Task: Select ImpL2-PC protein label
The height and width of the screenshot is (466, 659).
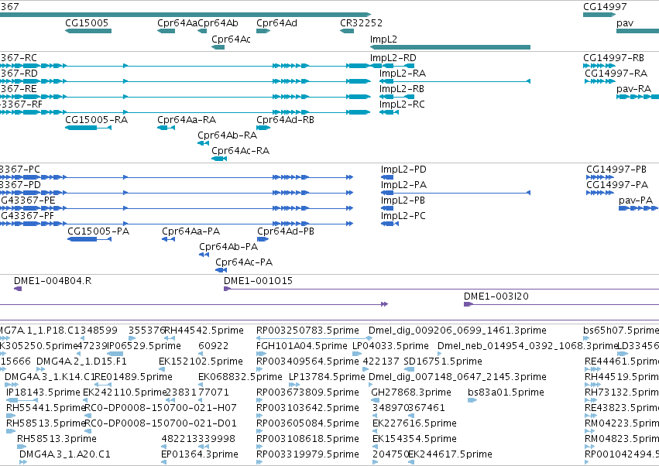Action: (403, 216)
